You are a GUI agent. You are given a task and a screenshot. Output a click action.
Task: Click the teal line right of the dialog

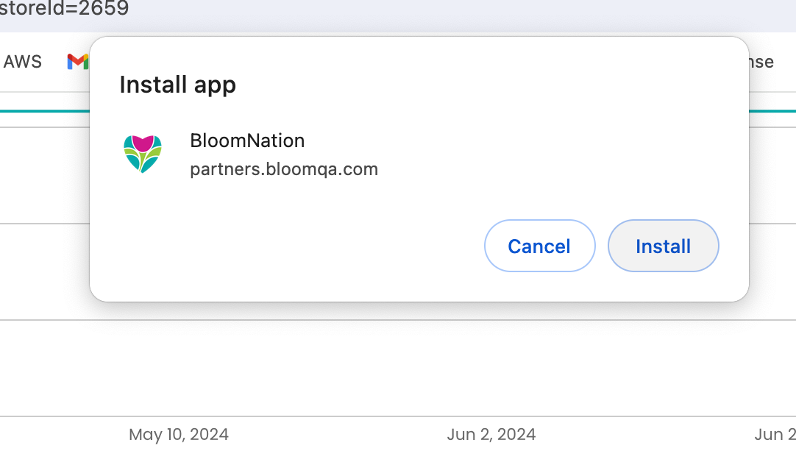(772, 111)
